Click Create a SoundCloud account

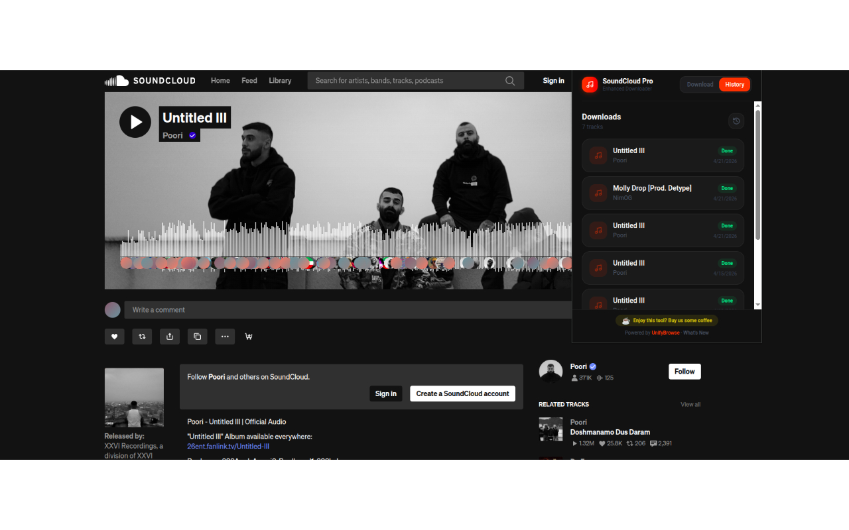coord(462,394)
